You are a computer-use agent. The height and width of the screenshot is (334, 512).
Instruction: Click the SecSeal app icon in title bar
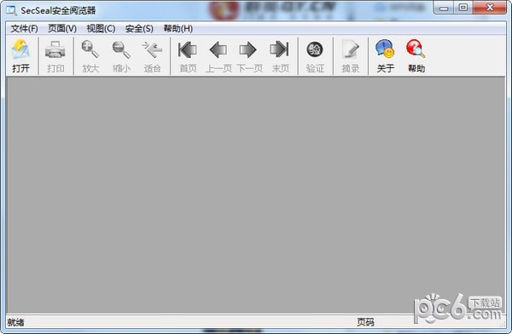point(11,10)
